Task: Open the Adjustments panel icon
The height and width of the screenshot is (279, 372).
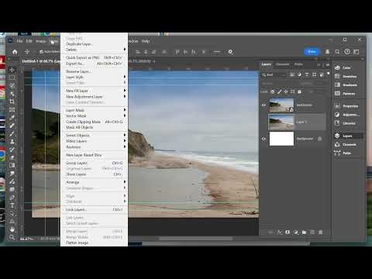Action: (337, 115)
